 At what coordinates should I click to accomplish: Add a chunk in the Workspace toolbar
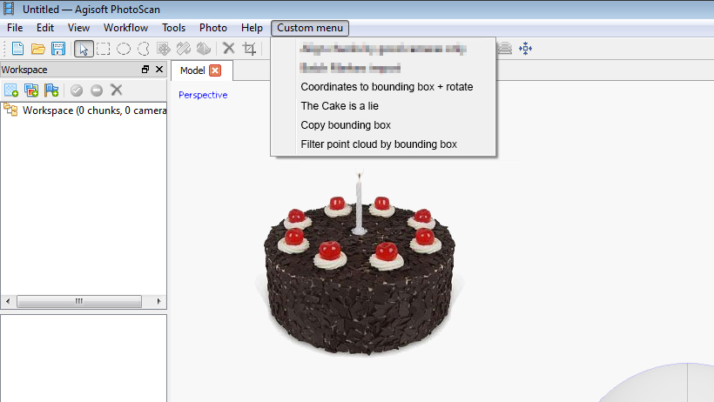[x=11, y=90]
